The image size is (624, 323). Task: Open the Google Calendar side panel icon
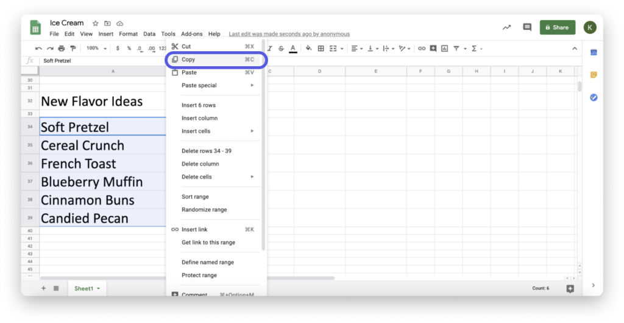coord(593,53)
